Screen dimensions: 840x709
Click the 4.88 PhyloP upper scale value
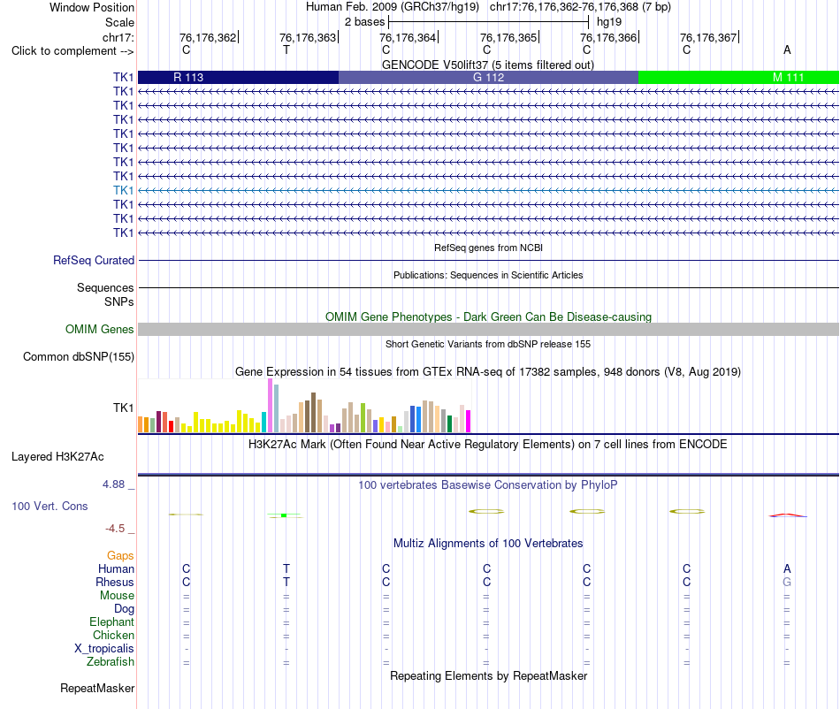pyautogui.click(x=113, y=484)
